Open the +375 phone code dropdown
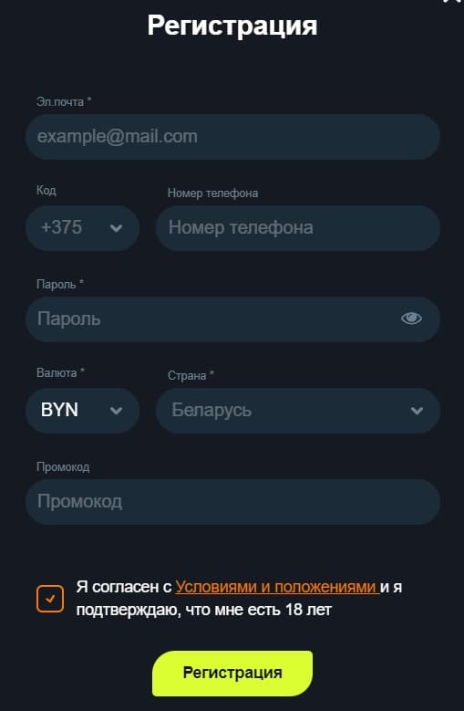 pos(82,228)
